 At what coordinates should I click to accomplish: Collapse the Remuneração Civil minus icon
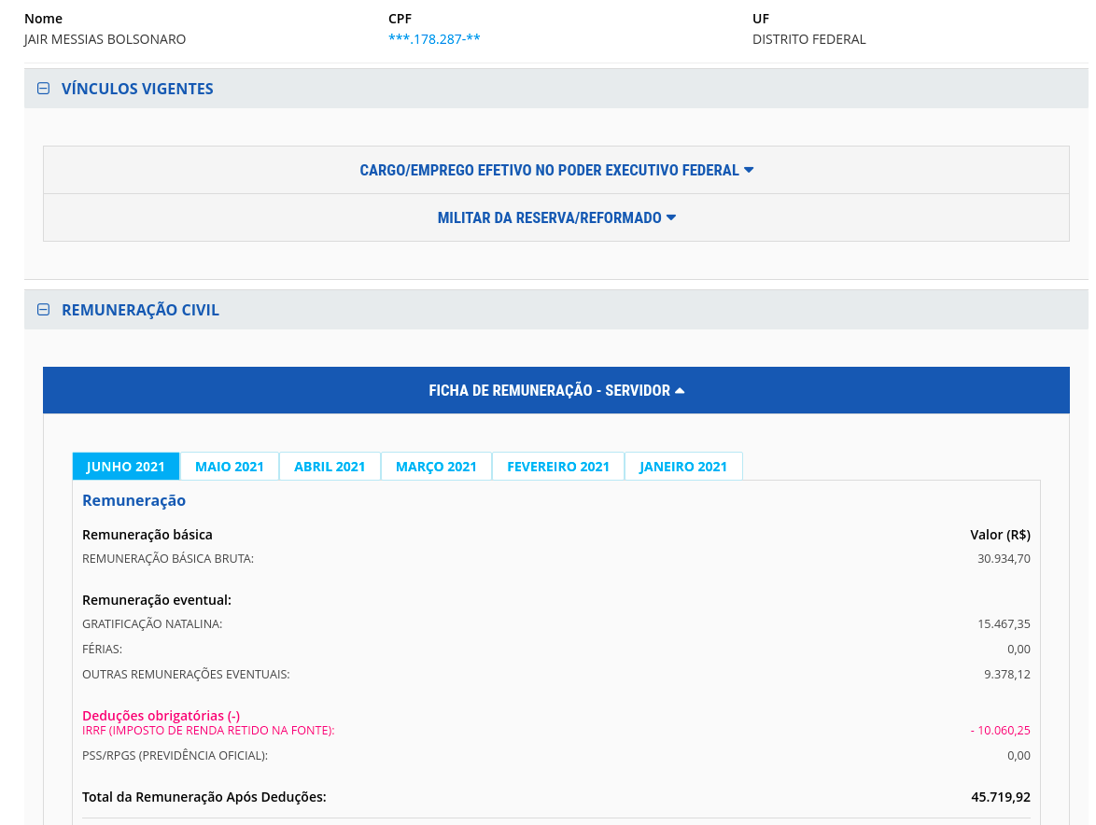pyautogui.click(x=43, y=310)
